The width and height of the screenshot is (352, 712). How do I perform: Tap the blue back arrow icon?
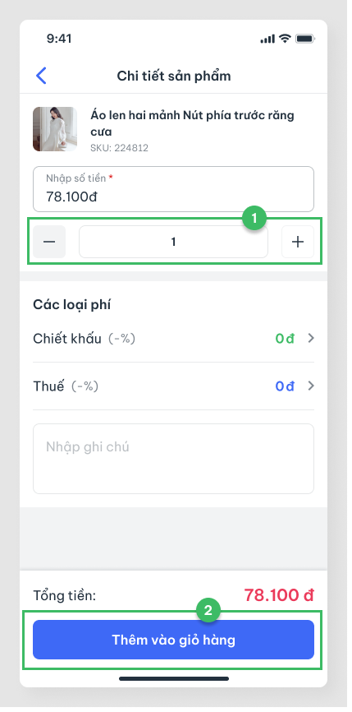(x=41, y=76)
